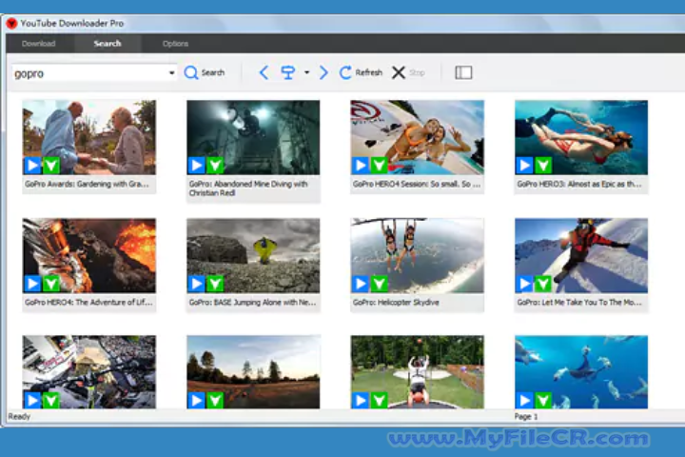Image resolution: width=685 pixels, height=457 pixels.
Task: Play the Abandoned Mine Diving video
Action: (x=197, y=166)
